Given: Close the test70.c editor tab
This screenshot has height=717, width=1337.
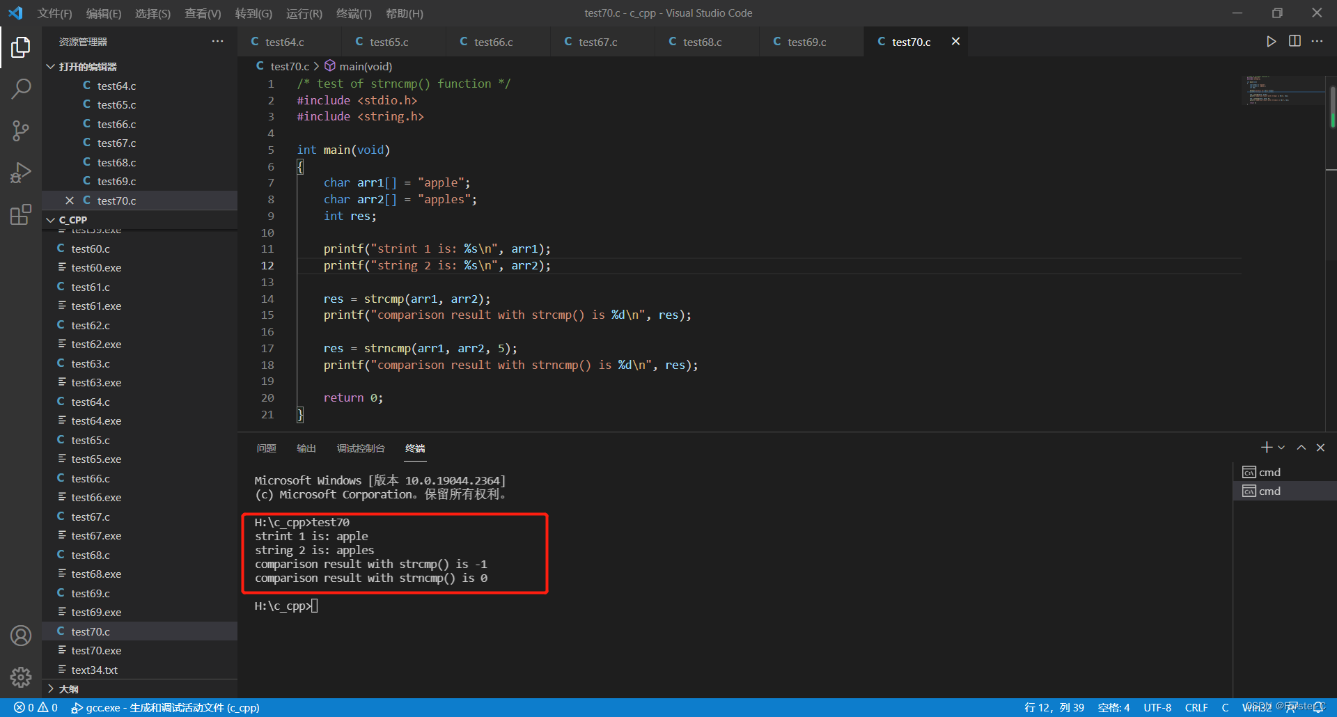Looking at the screenshot, I should 955,42.
